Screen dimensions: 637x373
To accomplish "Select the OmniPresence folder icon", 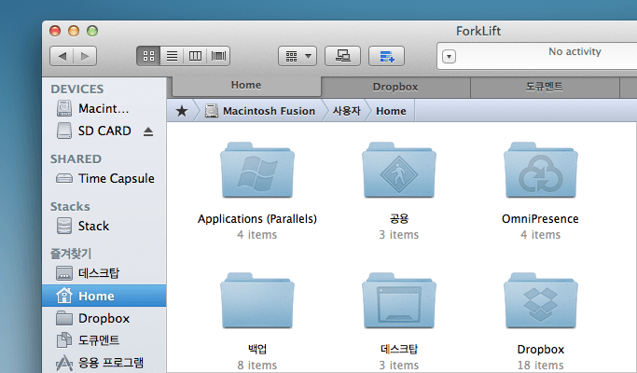I will pyautogui.click(x=540, y=171).
